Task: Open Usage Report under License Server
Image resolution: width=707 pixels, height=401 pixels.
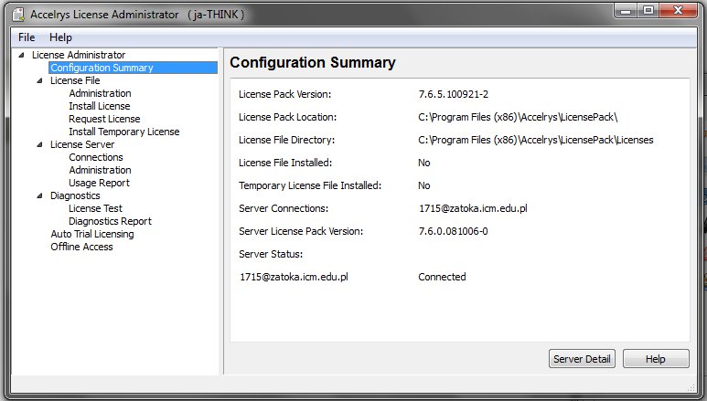Action: coord(99,183)
